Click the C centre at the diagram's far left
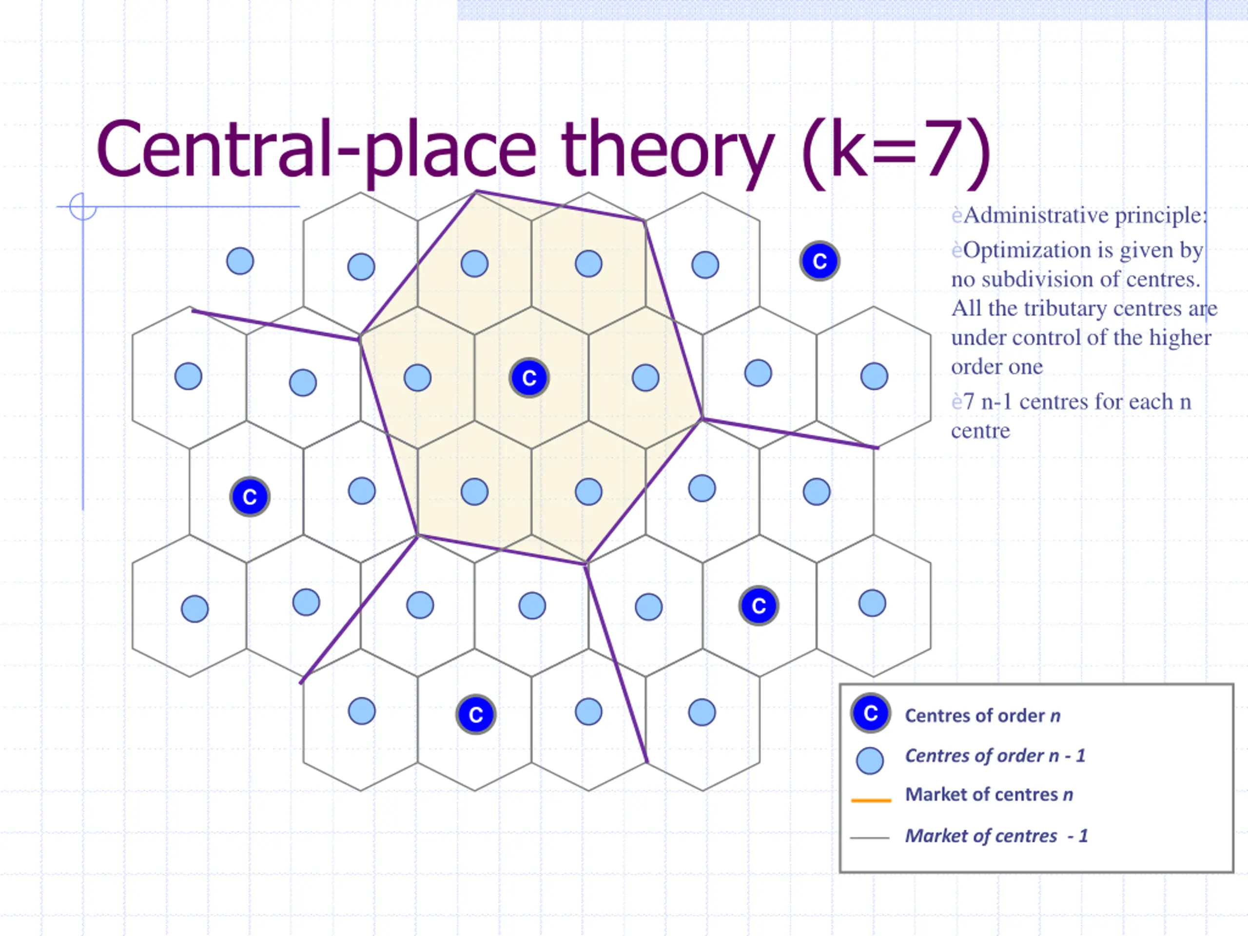The image size is (1248, 936). click(x=250, y=496)
